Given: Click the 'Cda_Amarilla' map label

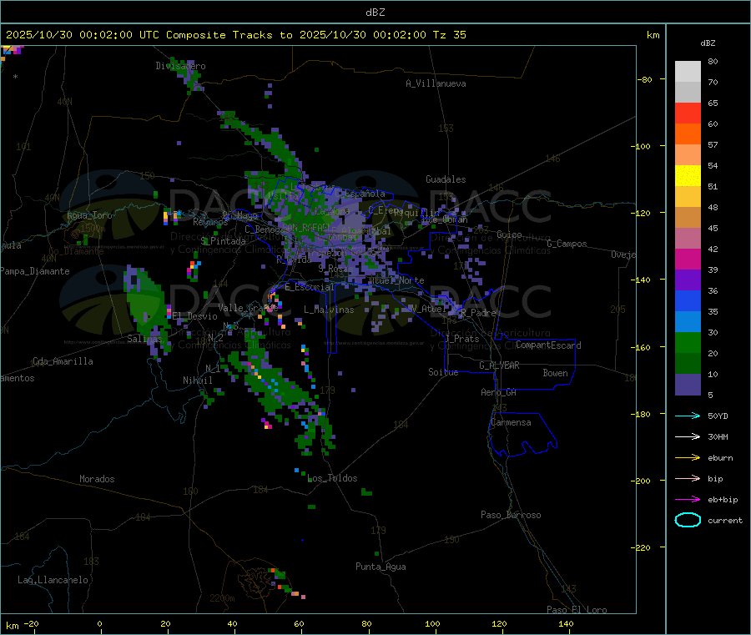Looking at the screenshot, I should coord(63,361).
